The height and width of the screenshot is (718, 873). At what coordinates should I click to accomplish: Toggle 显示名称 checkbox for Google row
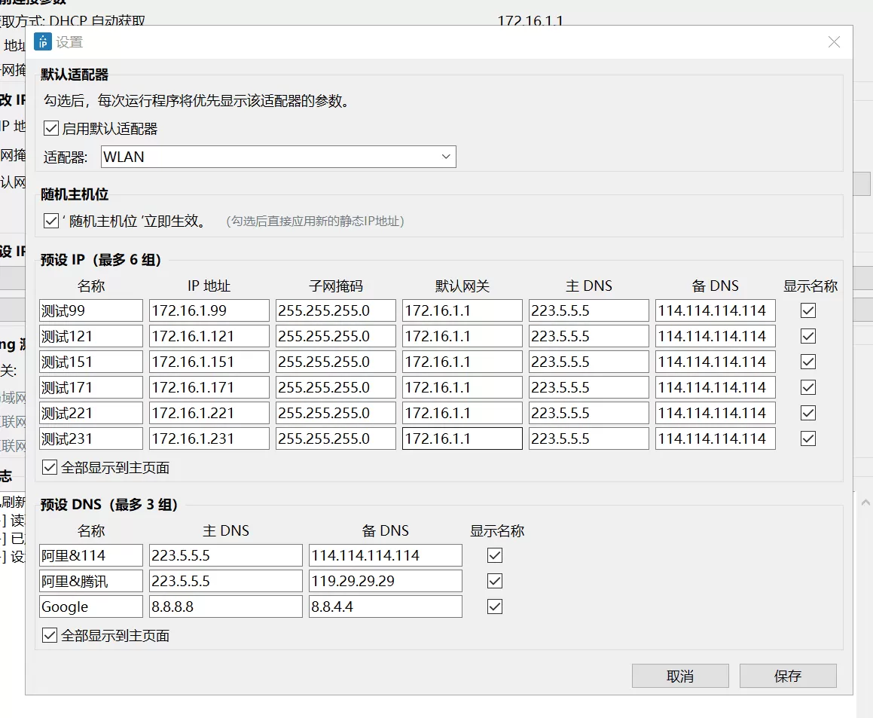[494, 606]
